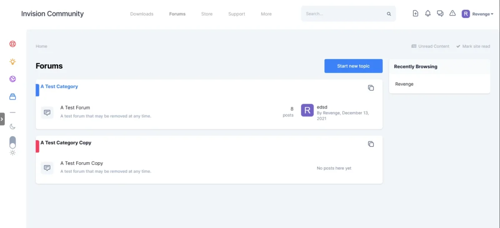Click the search magnifier icon
This screenshot has width=500, height=228.
tap(389, 14)
